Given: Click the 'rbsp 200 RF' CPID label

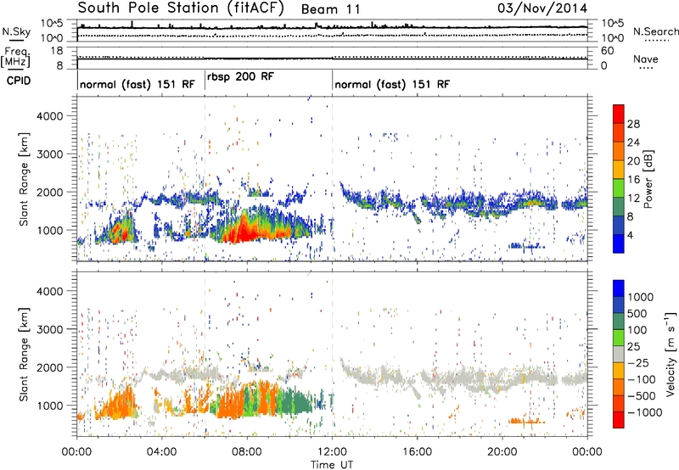Looking at the screenshot, I should tap(240, 76).
